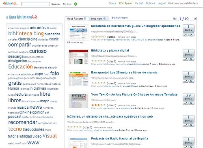Click the edit pencil icon for Directorio de herramientas
203x148 pixels.
186,35
